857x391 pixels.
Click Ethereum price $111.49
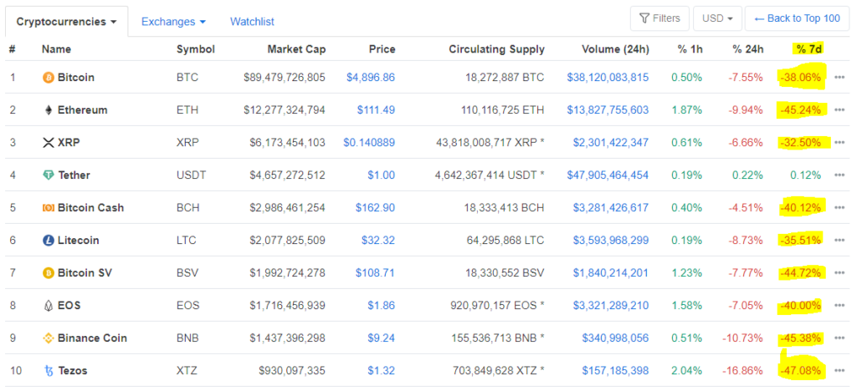coord(376,110)
